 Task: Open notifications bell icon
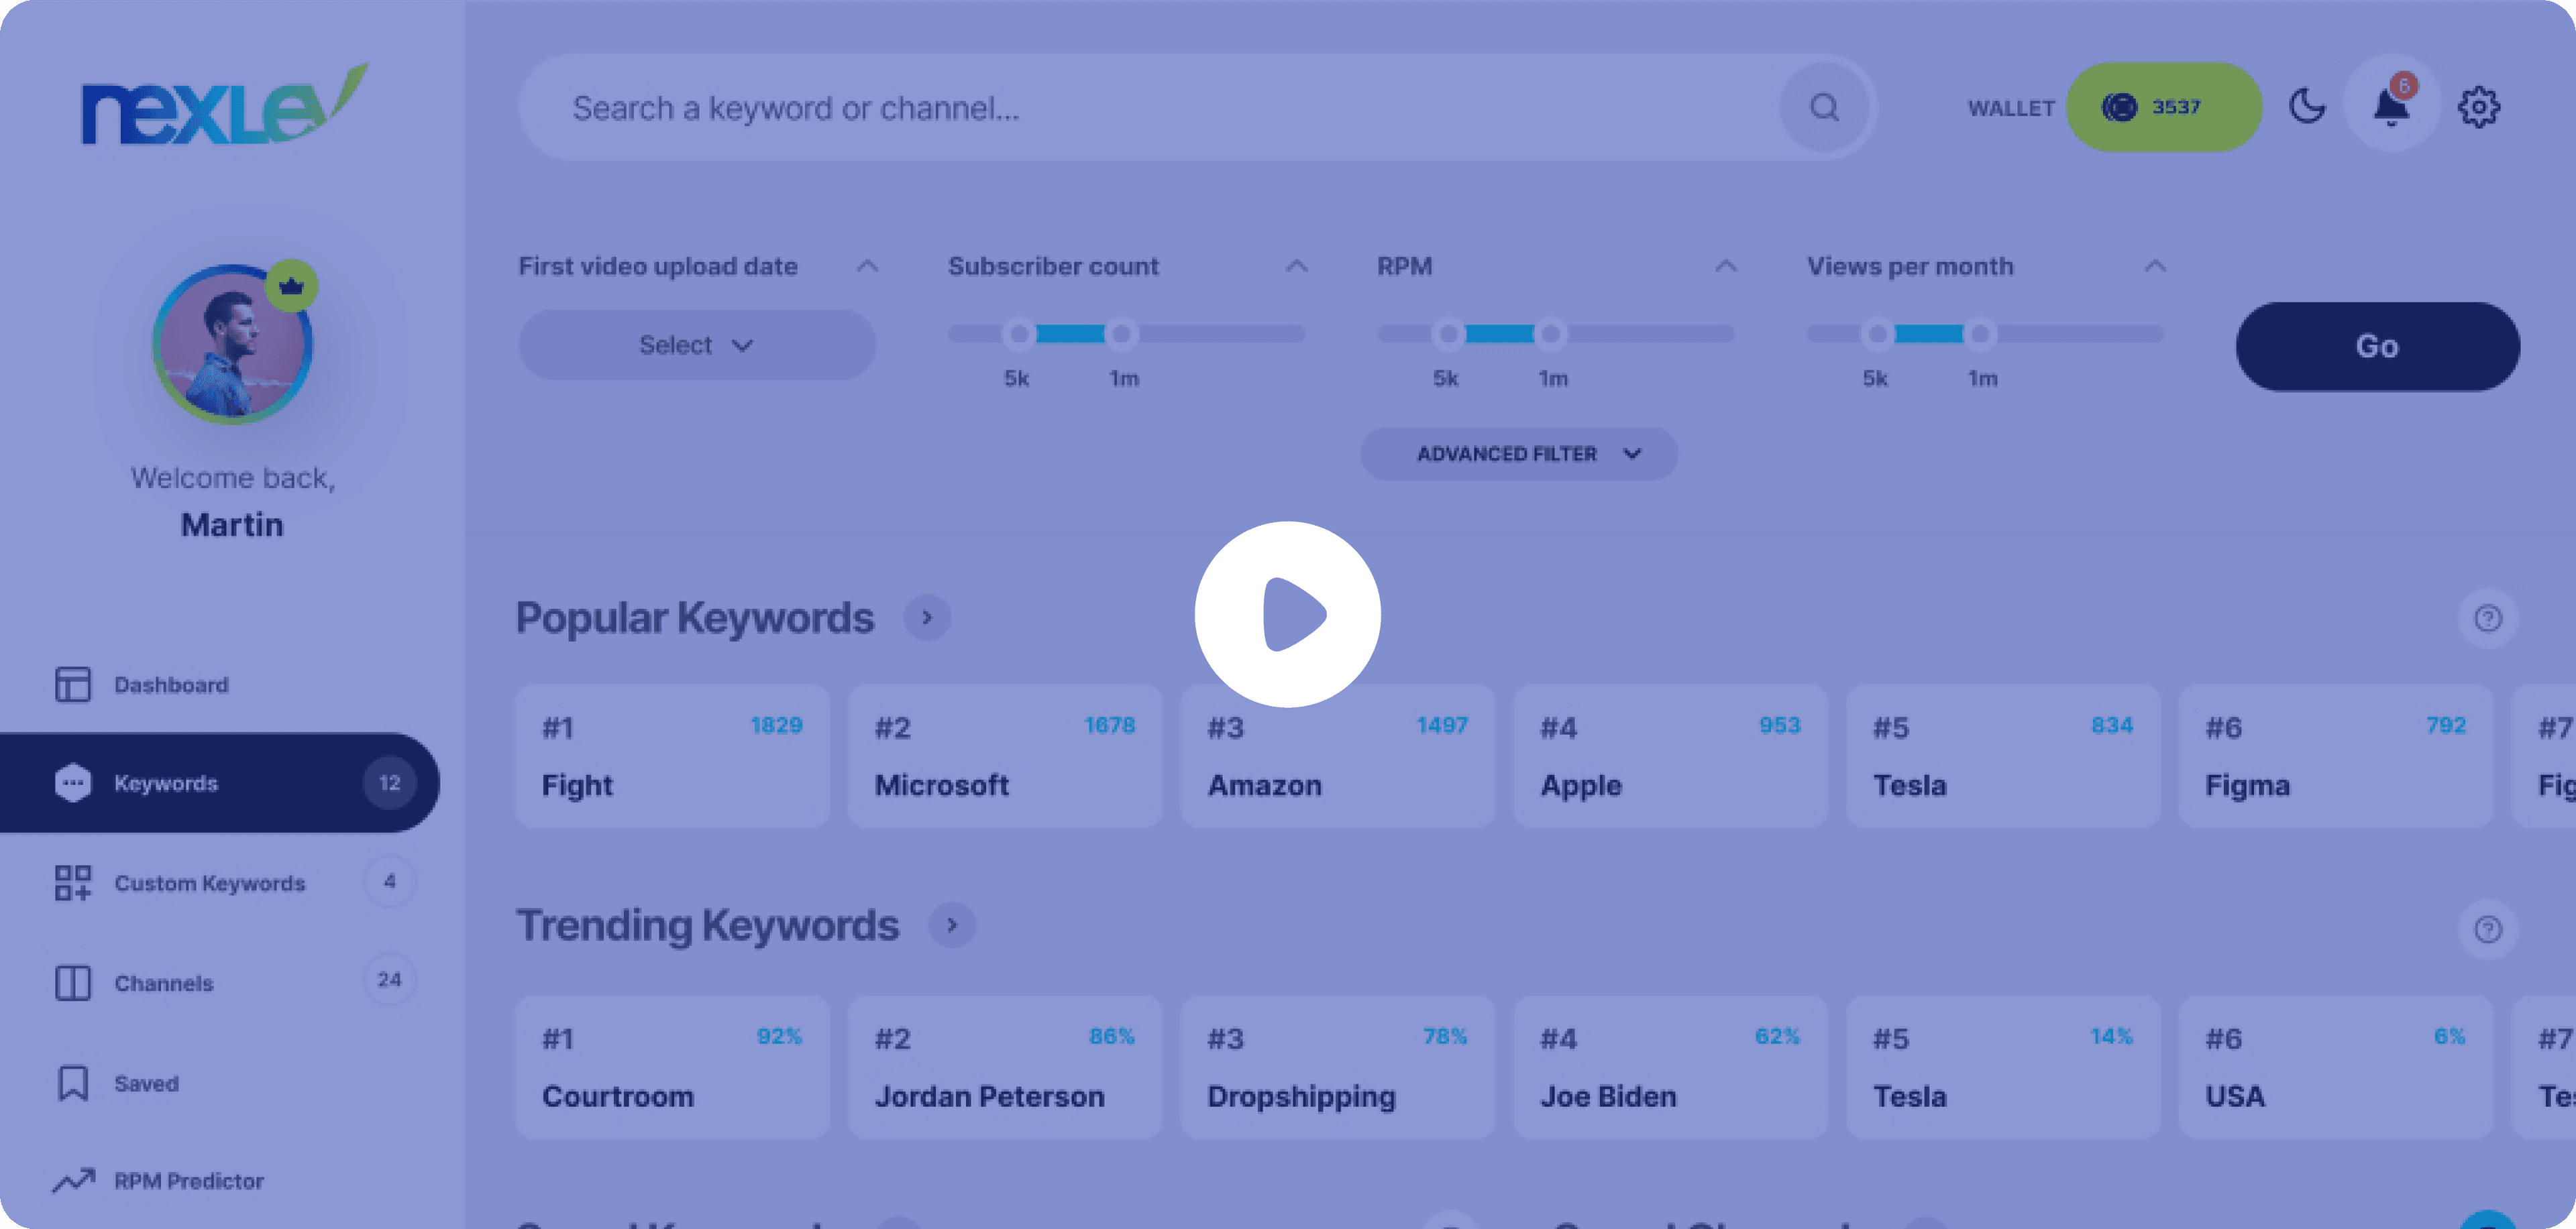(x=2391, y=106)
